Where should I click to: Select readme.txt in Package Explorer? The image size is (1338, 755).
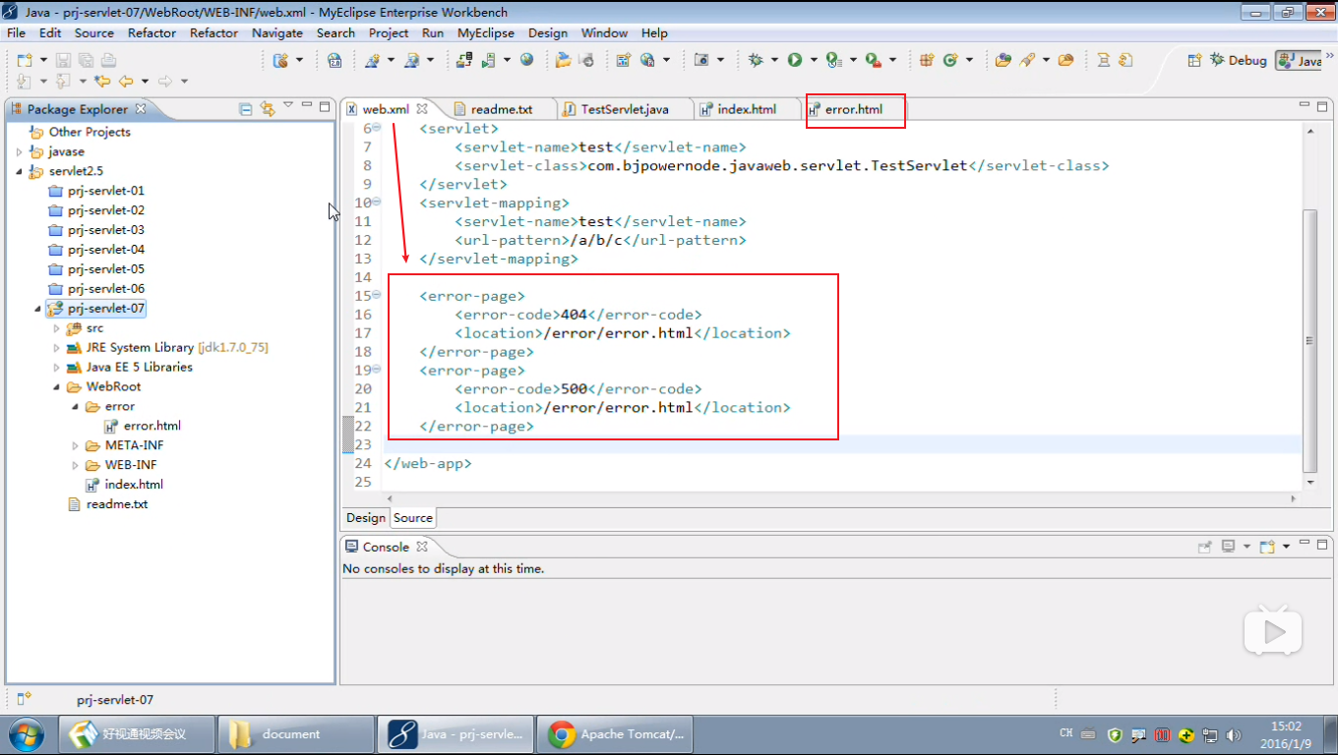coord(117,504)
